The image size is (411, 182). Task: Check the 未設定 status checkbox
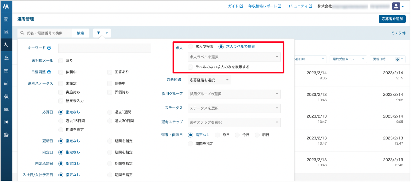click(61, 83)
